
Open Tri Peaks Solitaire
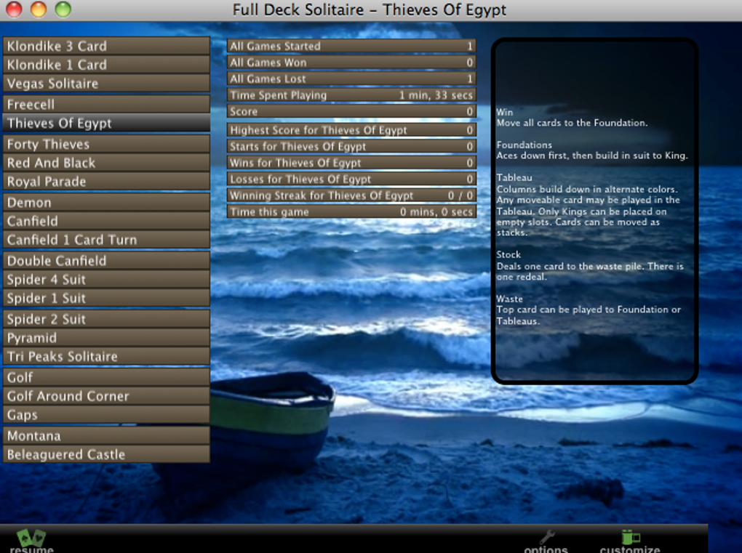click(x=106, y=356)
